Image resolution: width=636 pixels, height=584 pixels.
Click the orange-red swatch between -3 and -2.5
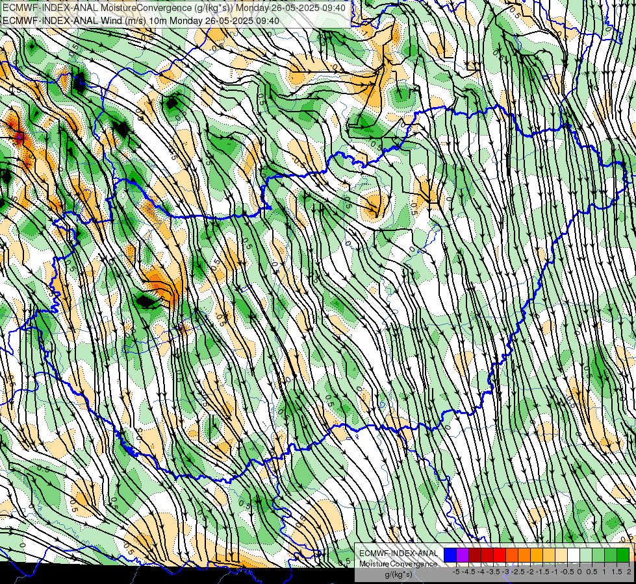(x=512, y=555)
